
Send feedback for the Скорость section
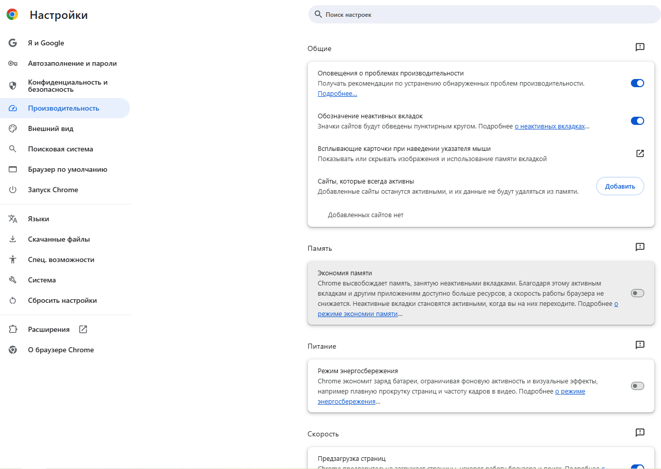click(640, 433)
